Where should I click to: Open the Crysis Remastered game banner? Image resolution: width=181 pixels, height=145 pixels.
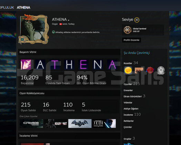click(31, 124)
